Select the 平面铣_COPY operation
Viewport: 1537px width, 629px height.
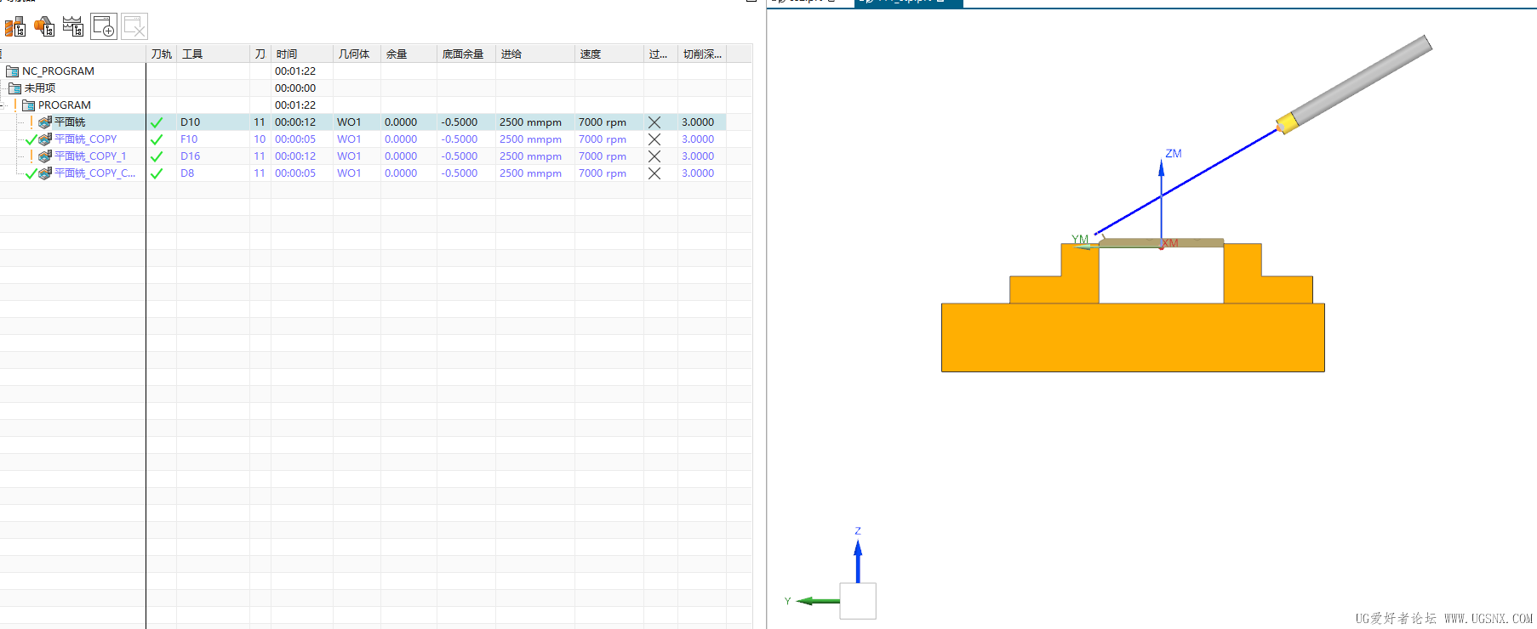86,139
